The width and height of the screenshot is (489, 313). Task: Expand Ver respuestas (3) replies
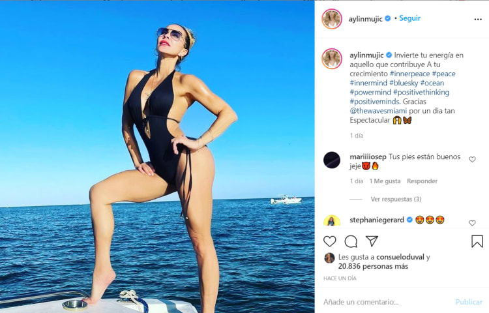(x=396, y=199)
